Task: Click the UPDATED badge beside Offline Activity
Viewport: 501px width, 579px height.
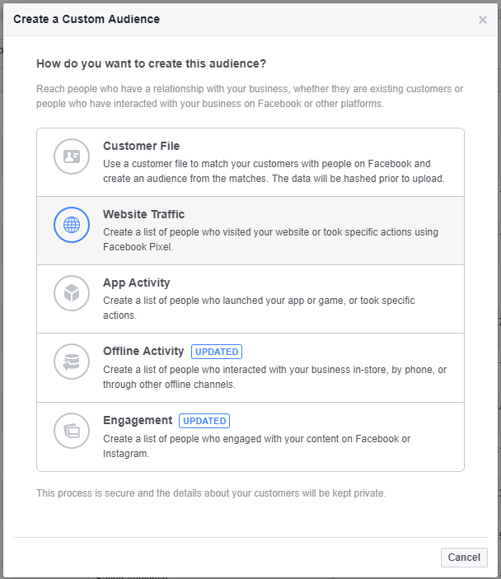Action: point(217,352)
